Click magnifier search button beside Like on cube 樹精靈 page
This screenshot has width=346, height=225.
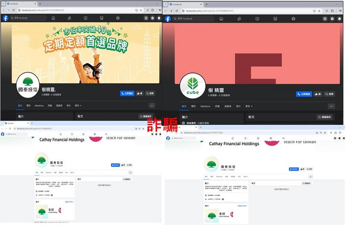click(329, 94)
